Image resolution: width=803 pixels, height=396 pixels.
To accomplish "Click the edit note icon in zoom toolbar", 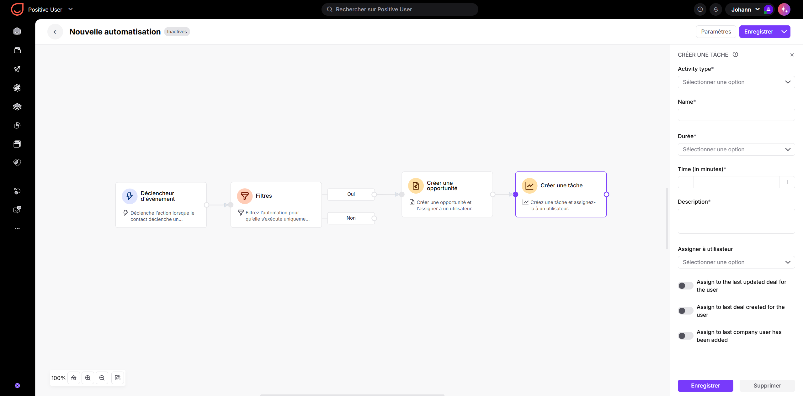I will click(118, 378).
